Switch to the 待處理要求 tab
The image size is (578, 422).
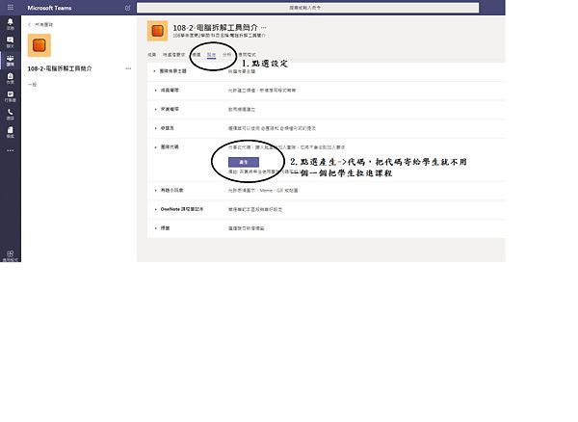point(173,55)
